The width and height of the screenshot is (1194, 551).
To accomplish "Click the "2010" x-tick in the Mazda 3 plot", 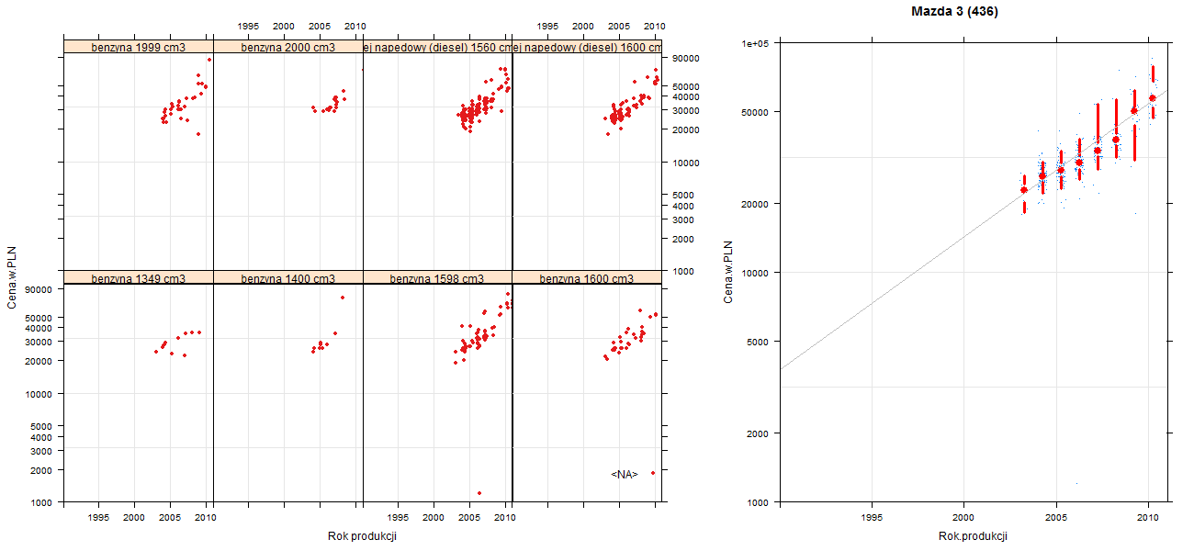I will pos(1148,519).
